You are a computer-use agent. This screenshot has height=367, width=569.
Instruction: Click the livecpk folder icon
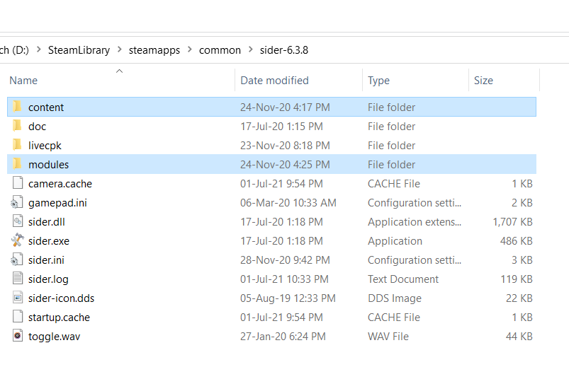[17, 145]
